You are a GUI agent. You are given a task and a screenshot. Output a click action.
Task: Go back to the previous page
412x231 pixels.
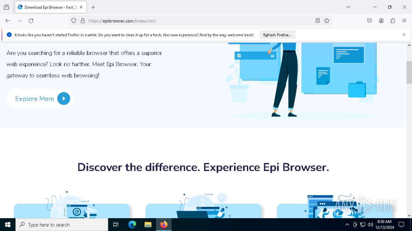pyautogui.click(x=8, y=21)
